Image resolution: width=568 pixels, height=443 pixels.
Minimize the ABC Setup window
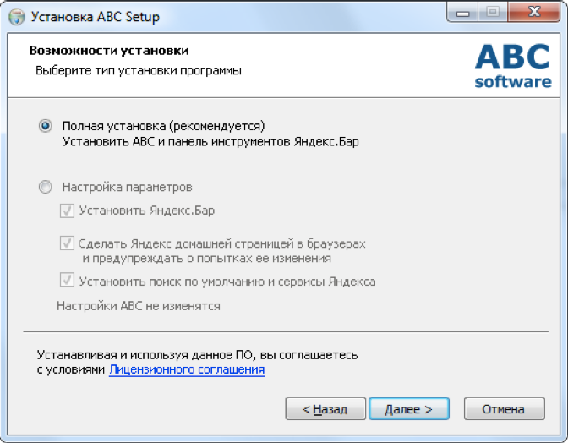463,14
